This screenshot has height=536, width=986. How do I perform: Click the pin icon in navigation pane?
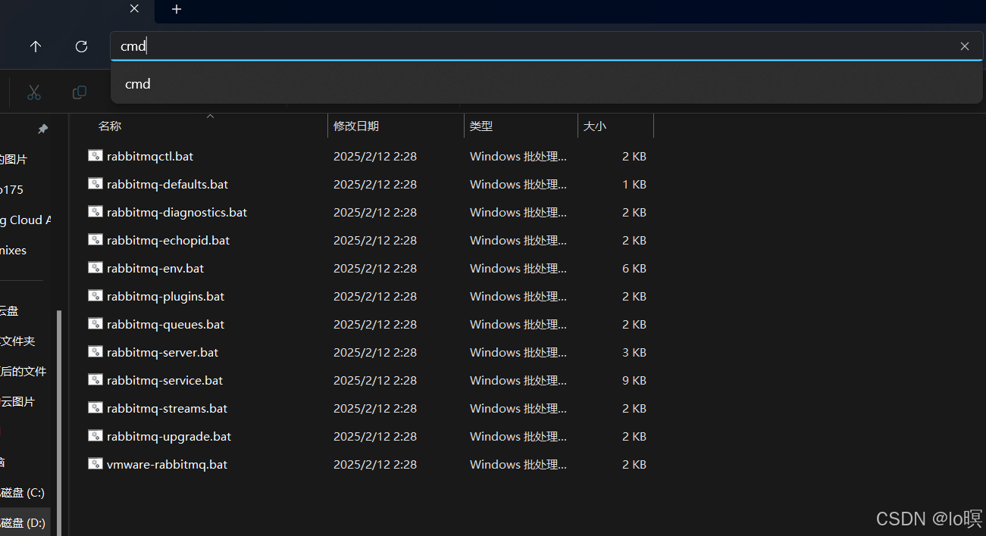pos(43,129)
